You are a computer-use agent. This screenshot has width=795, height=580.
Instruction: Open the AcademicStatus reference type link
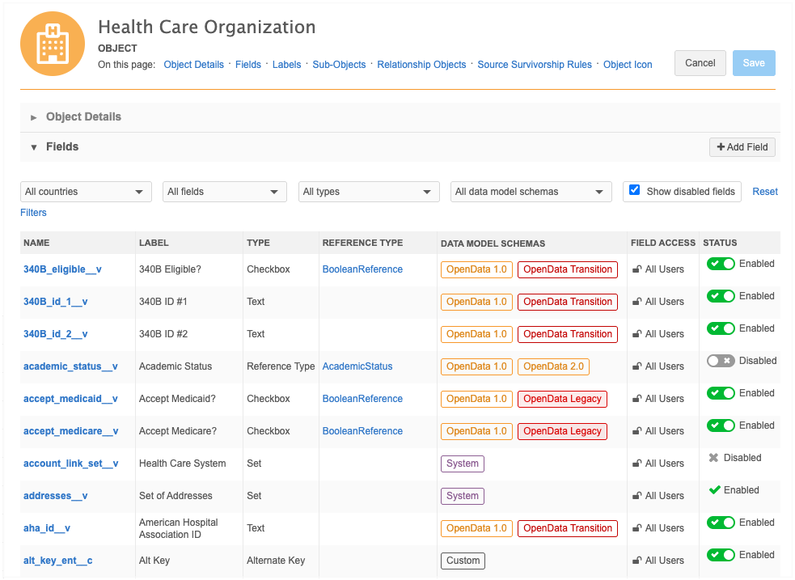click(x=357, y=366)
